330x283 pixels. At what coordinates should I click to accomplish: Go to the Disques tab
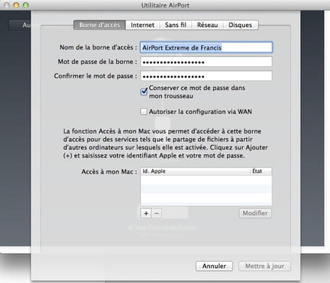[x=240, y=25]
